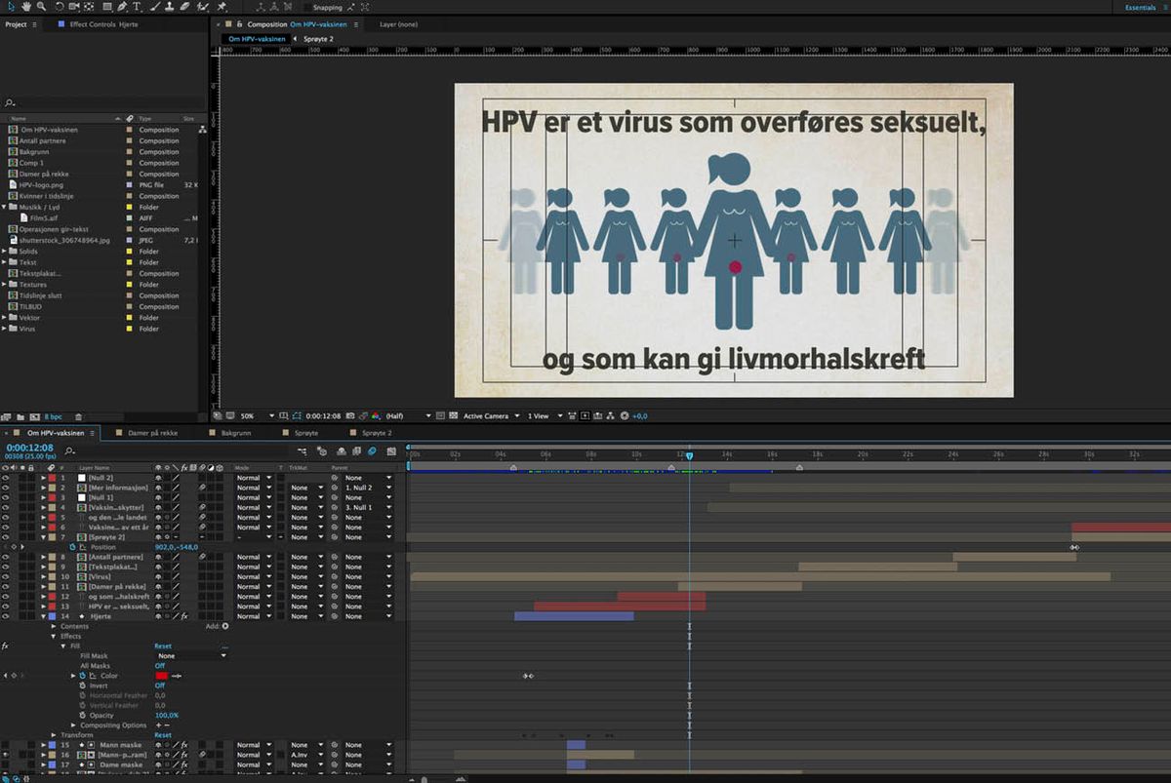Select the Rotation tool
The width and height of the screenshot is (1171, 783).
coord(60,7)
